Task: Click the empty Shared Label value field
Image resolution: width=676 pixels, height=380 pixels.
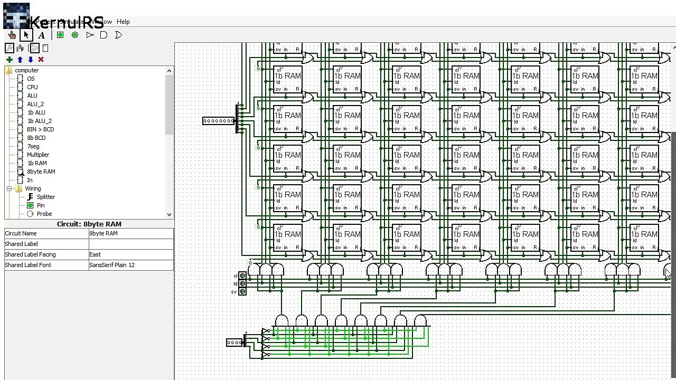Action: pyautogui.click(x=131, y=244)
